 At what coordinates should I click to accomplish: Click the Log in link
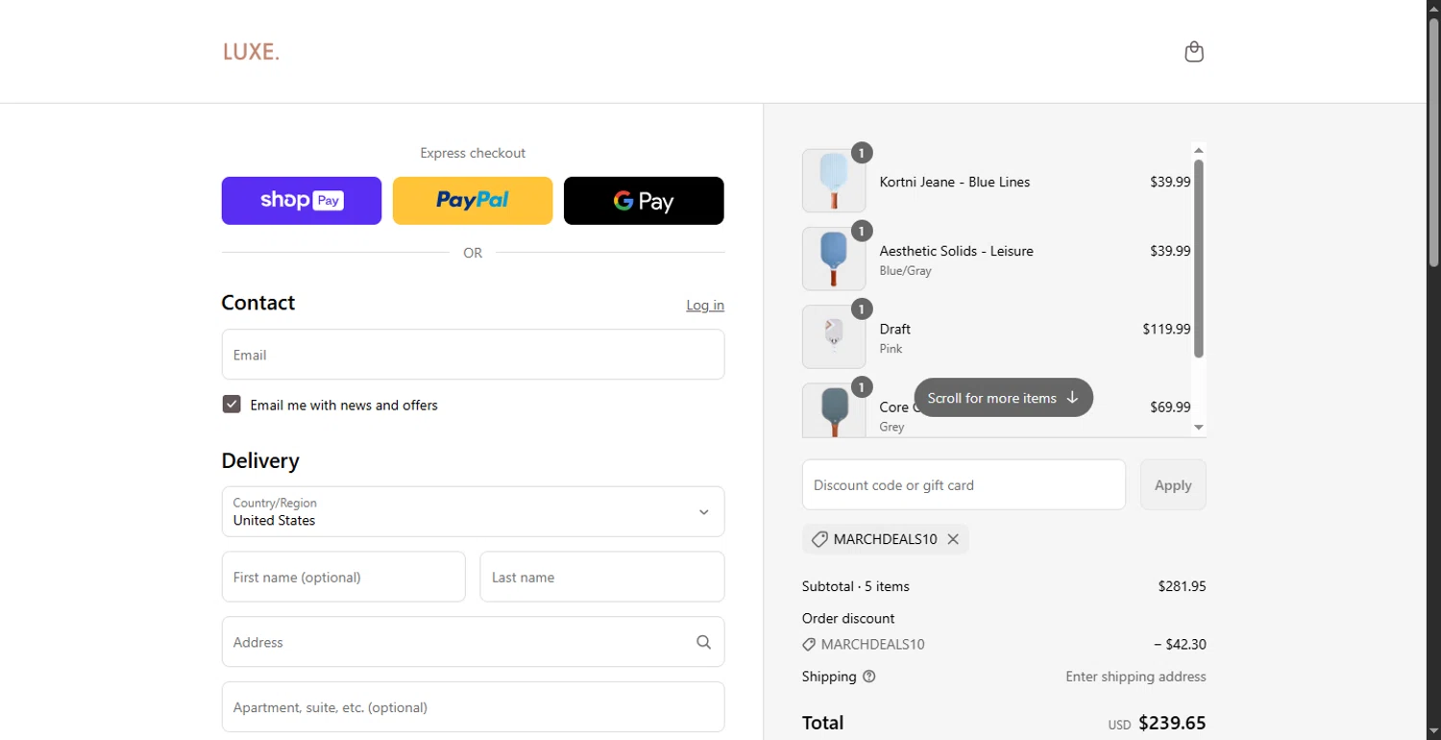click(x=705, y=305)
